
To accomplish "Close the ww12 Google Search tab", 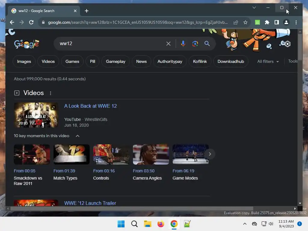I will pos(75,11).
